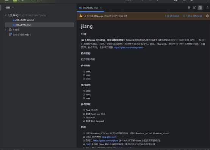Image resolution: width=210 pixels, height=150 pixels.
Task: Open the GVP link in the list
Action: [x=88, y=144]
